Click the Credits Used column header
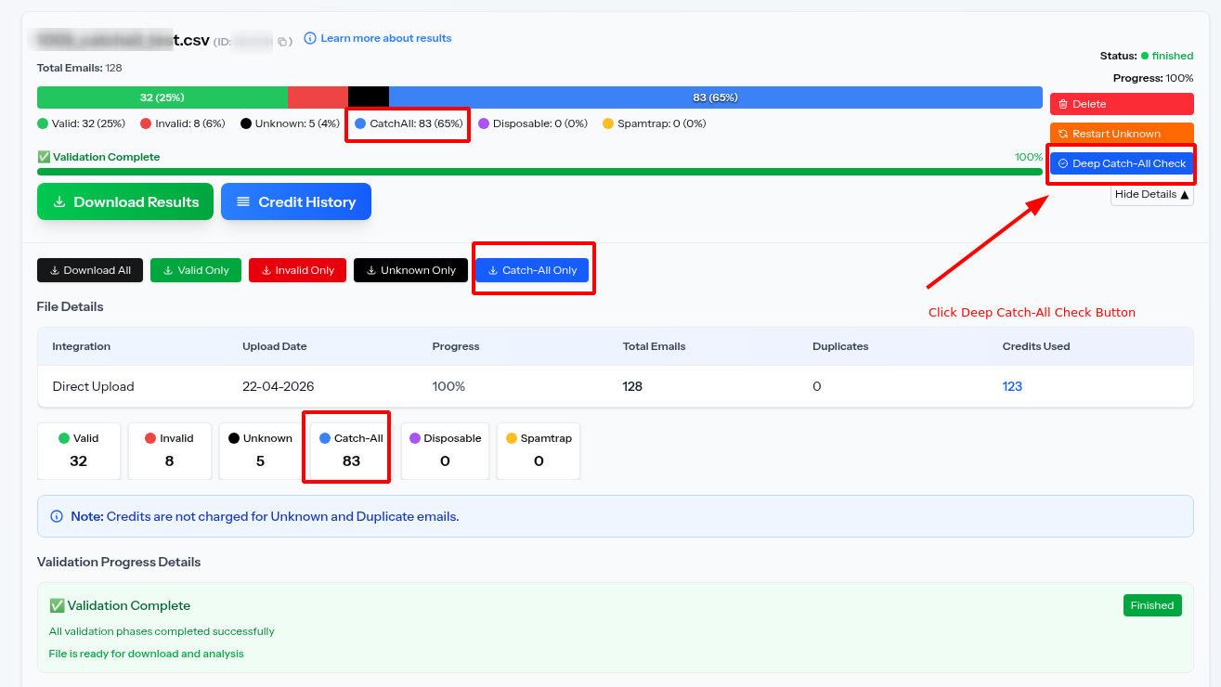Screen dimensions: 1221x687 click(1036, 346)
